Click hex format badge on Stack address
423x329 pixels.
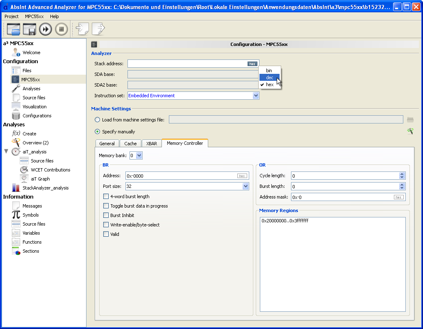(252, 64)
